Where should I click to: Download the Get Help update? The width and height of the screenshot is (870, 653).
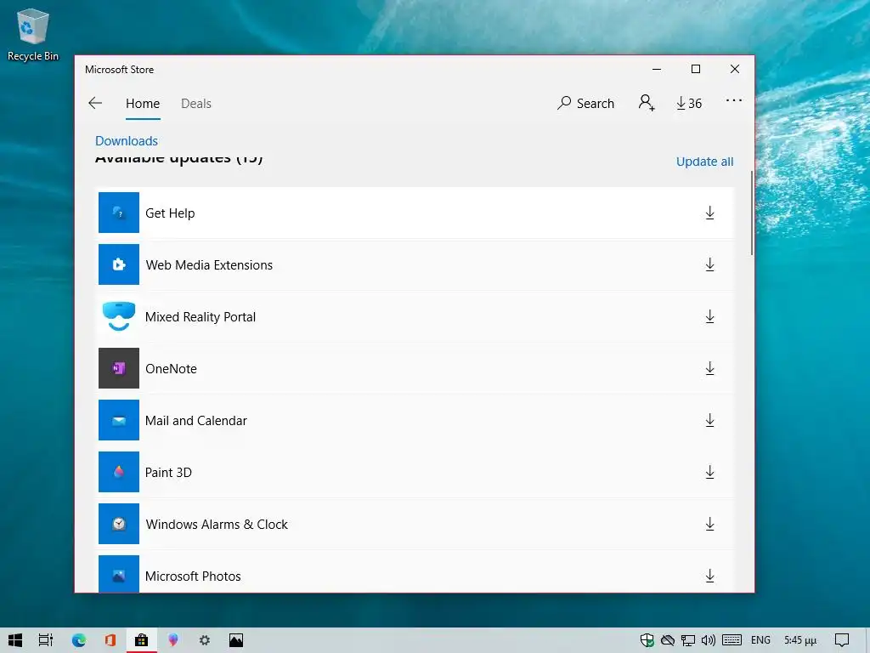click(x=709, y=213)
